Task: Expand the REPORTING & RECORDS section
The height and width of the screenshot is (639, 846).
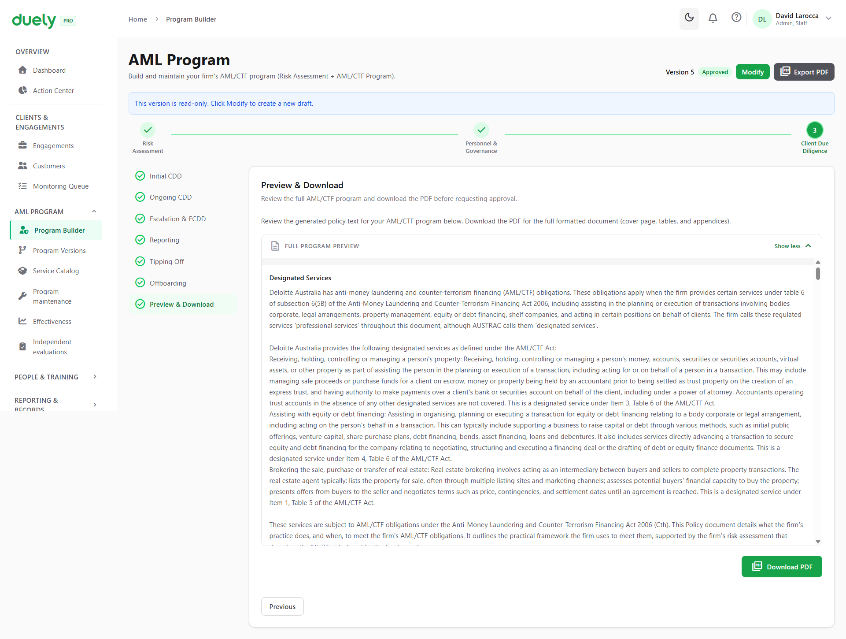Action: pyautogui.click(x=95, y=405)
